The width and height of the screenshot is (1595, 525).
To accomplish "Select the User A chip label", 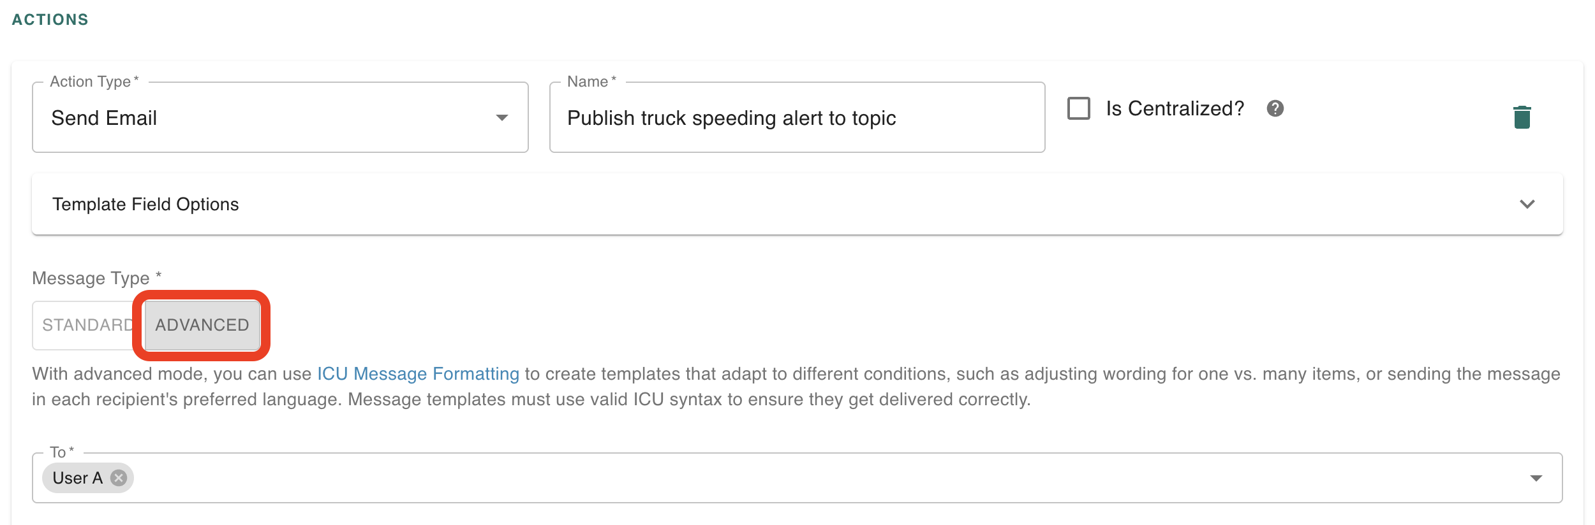I will [77, 478].
